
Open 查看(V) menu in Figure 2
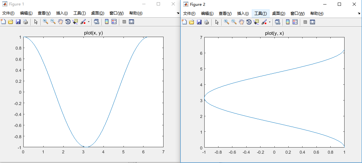click(225, 14)
